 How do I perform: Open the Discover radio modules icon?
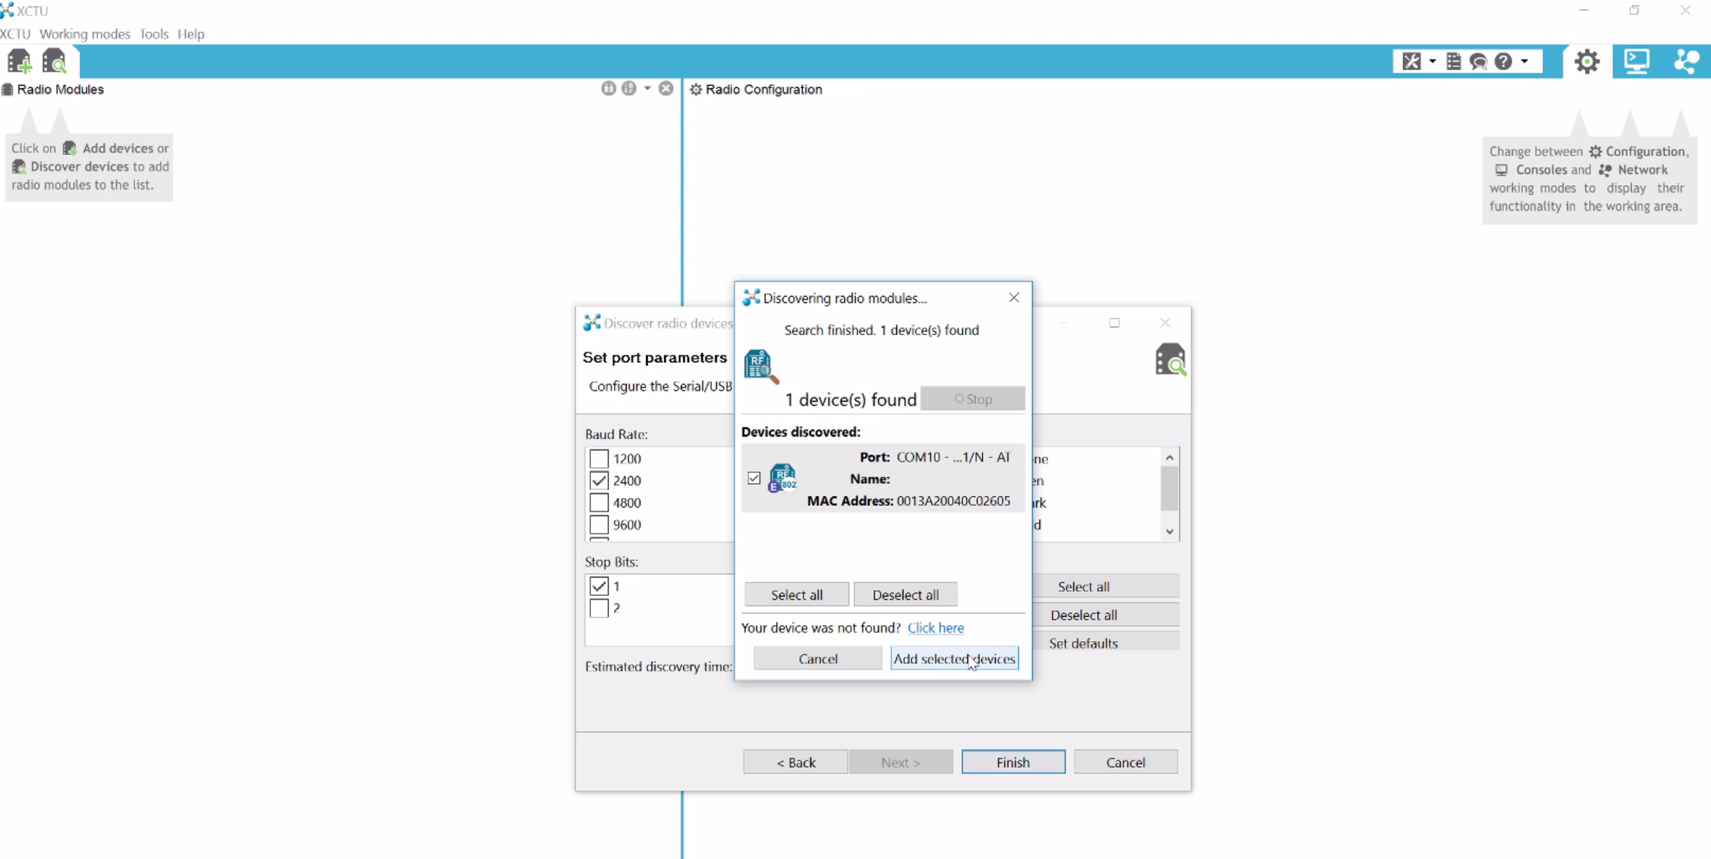[54, 61]
